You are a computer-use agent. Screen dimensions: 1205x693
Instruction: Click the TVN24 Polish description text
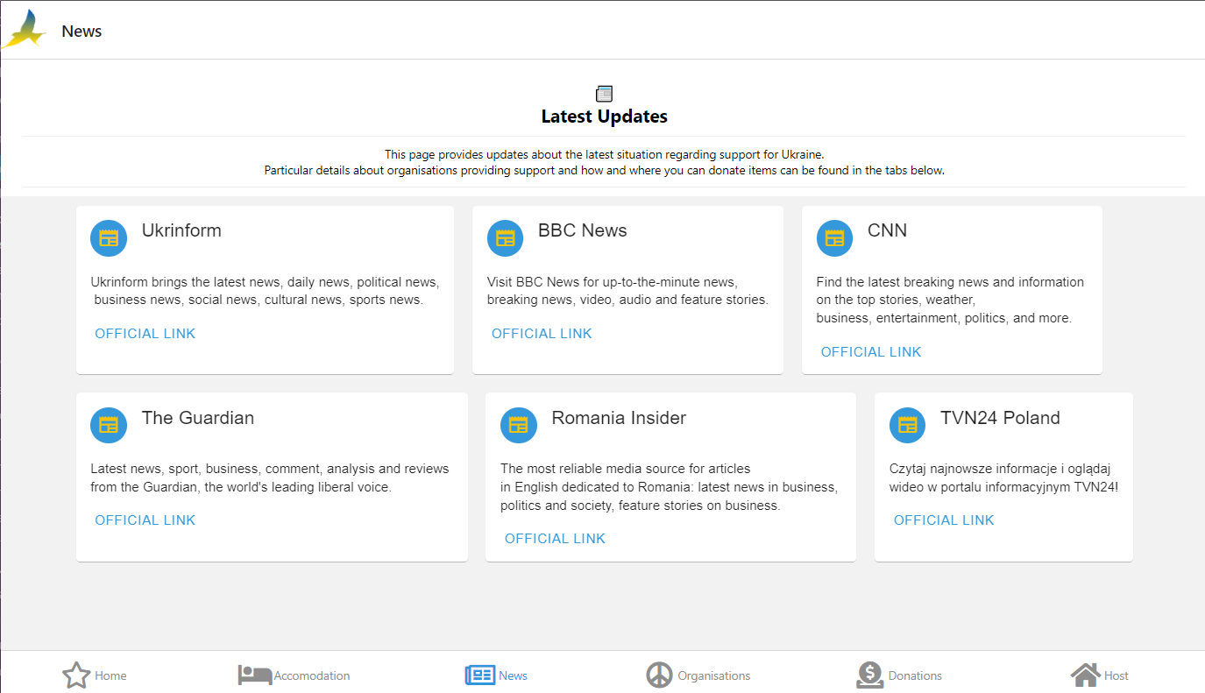[x=1003, y=477]
